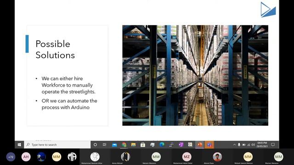
Task: Select the MA monogram participant avatar
Action: point(72,157)
